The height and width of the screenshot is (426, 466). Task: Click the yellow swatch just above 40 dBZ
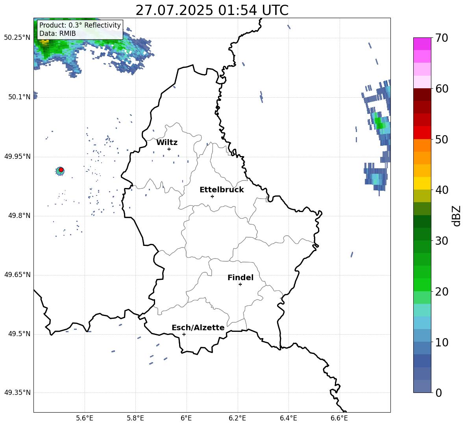tap(422, 183)
